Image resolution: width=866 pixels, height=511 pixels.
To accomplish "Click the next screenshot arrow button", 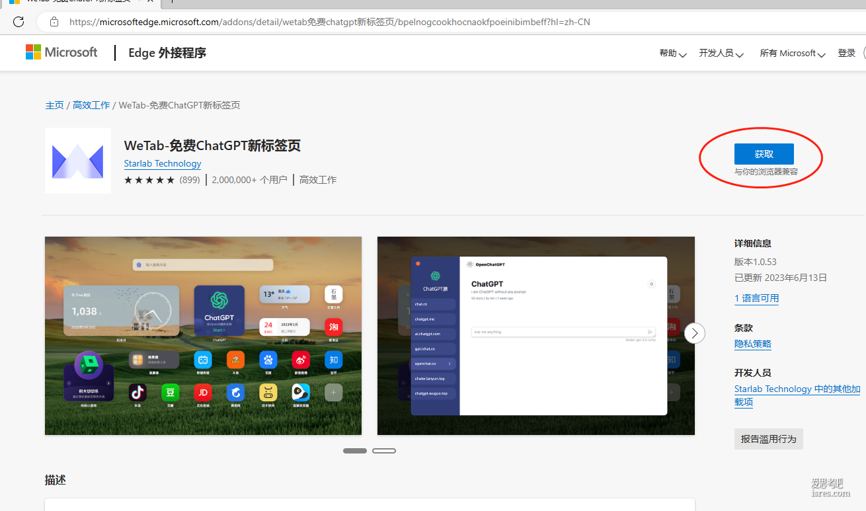I will coord(694,333).
